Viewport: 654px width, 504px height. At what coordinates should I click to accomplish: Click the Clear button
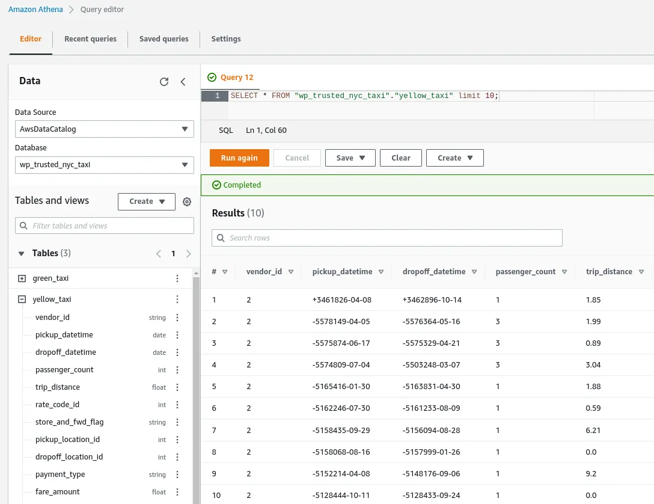click(401, 158)
